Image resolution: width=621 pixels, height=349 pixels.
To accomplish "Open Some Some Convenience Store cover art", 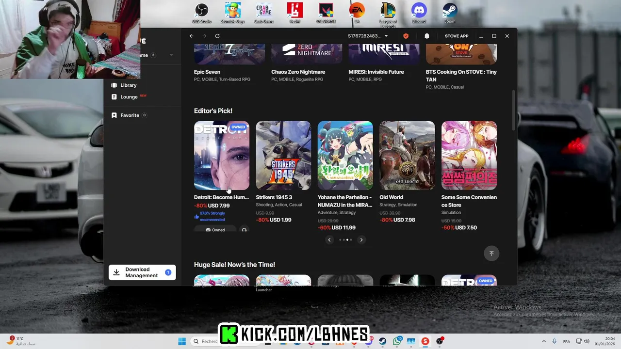I will [x=469, y=155].
